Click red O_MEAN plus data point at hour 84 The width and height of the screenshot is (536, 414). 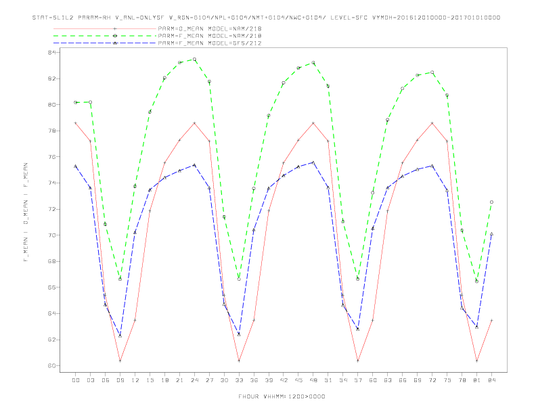[x=491, y=320]
